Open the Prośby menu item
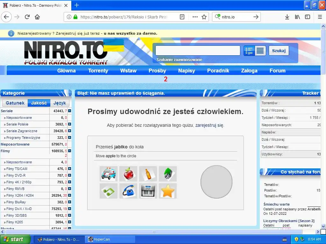Image resolution: width=326 pixels, height=244 pixels. (157, 71)
